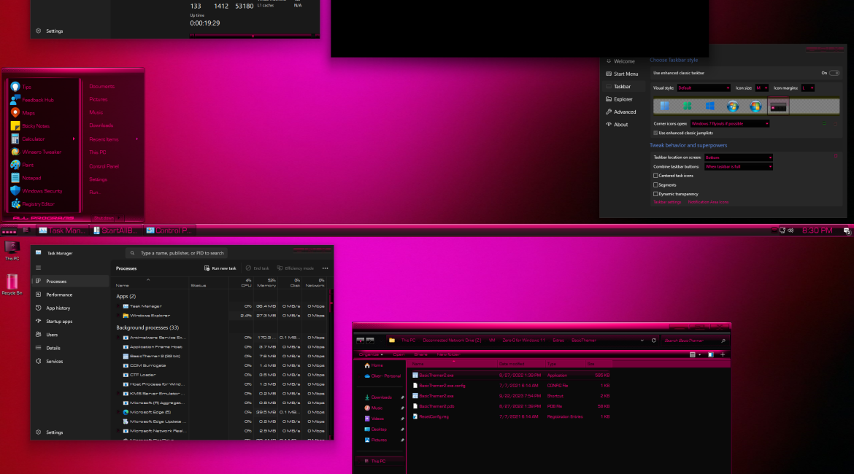Launch Paint from the start menu
Viewport: 854px width, 474px height.
pyautogui.click(x=28, y=165)
